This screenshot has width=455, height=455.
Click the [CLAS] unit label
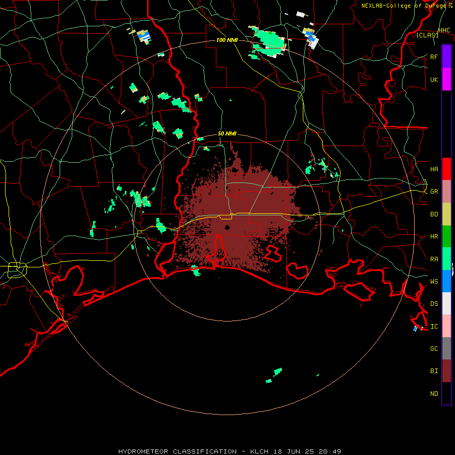coord(427,35)
